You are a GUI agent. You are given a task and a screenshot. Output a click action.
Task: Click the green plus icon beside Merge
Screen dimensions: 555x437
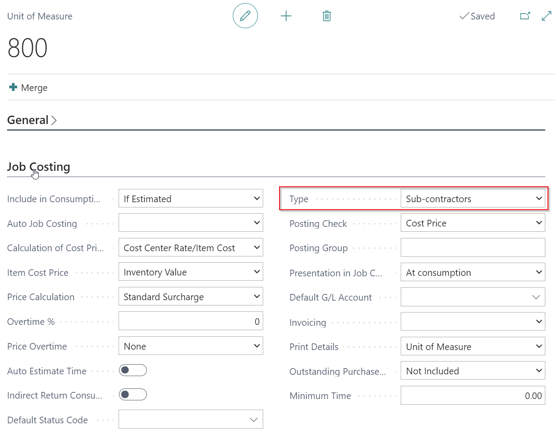[x=13, y=87]
